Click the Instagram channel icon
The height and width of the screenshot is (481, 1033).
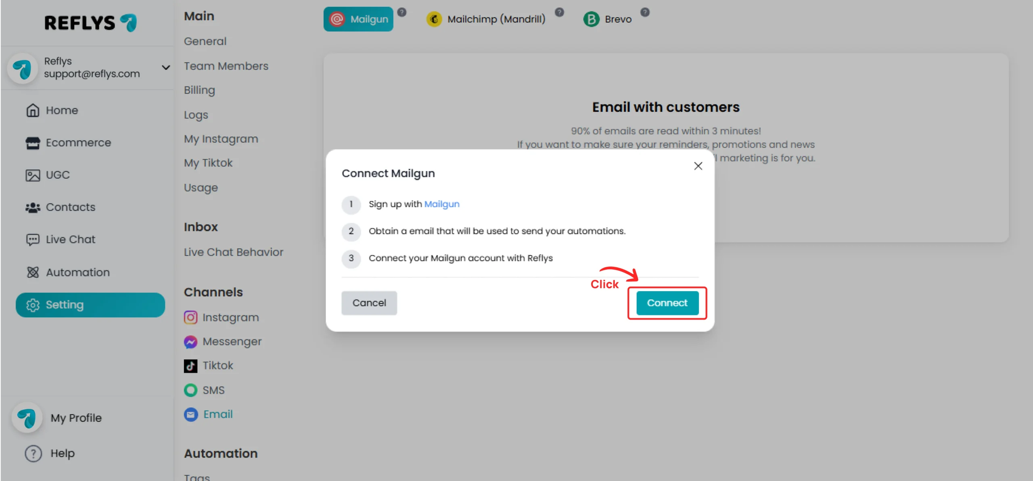(x=190, y=317)
